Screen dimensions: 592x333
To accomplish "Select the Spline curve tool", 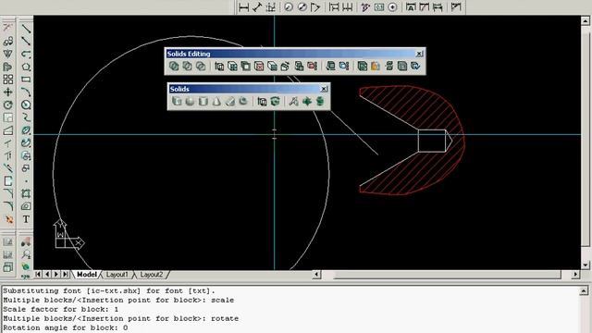I will [26, 117].
